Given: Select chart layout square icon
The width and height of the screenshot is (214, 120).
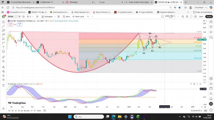Looking at the screenshot, I should (162, 17).
